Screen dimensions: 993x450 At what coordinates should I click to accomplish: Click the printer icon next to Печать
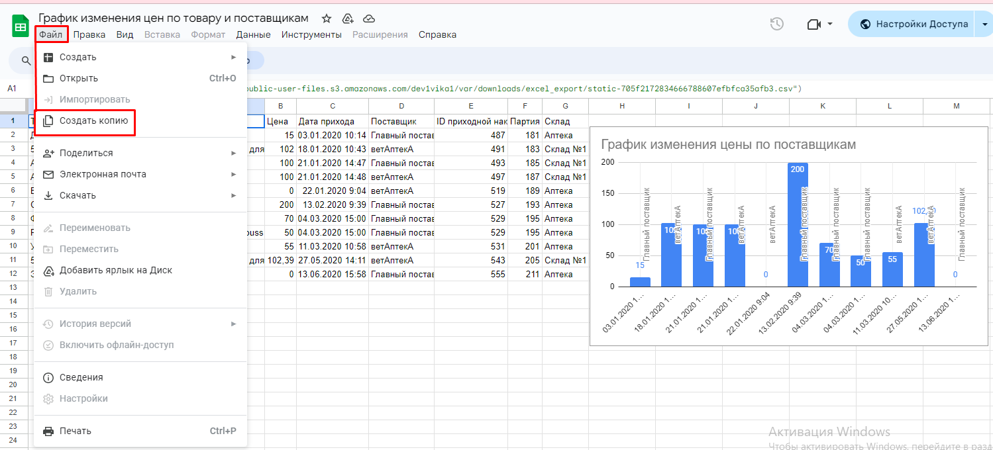tap(48, 431)
